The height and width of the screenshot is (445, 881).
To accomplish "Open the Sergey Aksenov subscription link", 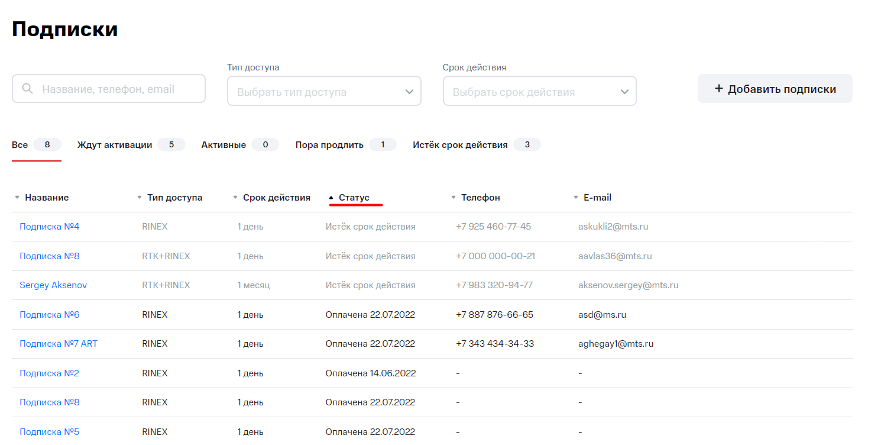I will (x=53, y=285).
